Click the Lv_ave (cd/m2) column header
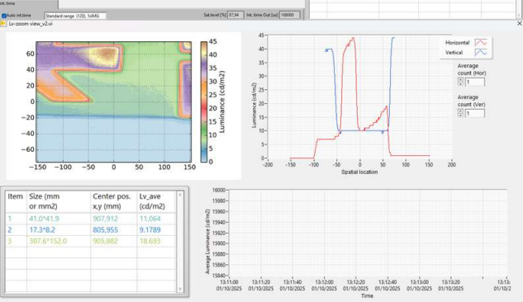 pyautogui.click(x=156, y=202)
